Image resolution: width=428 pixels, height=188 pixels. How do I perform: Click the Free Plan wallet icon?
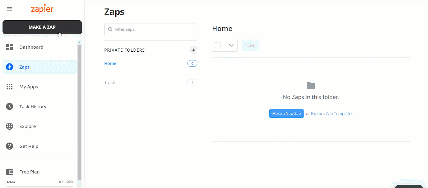tap(10, 172)
